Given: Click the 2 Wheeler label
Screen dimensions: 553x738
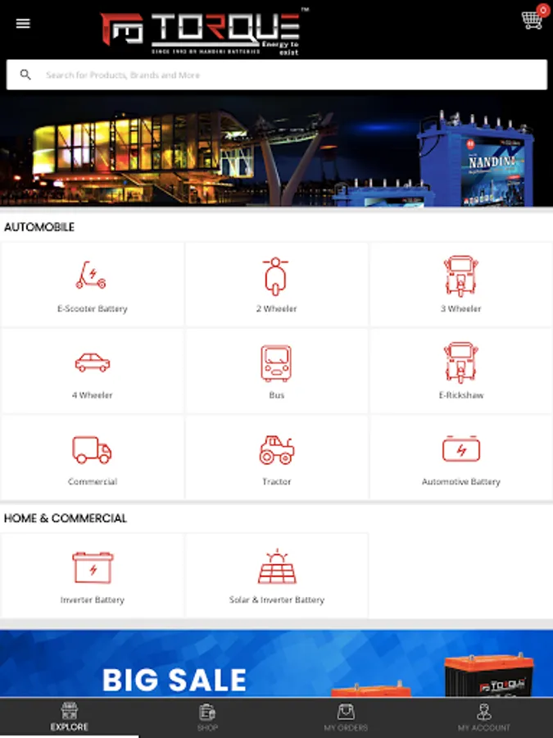Looking at the screenshot, I should [x=277, y=309].
